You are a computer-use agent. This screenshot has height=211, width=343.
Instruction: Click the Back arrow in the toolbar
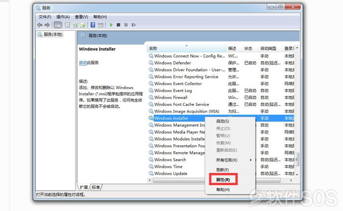coord(40,25)
